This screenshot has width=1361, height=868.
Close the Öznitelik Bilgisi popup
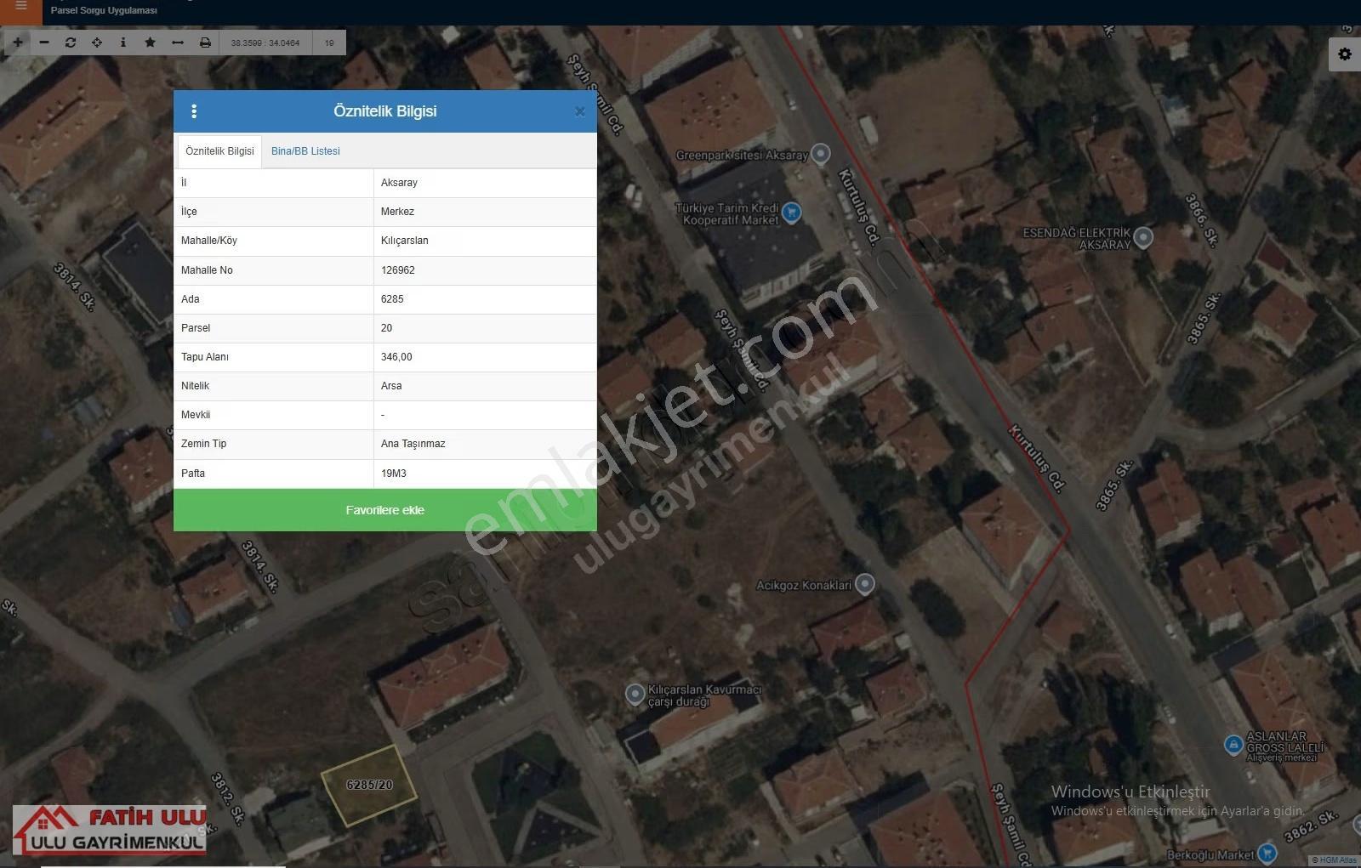(580, 111)
